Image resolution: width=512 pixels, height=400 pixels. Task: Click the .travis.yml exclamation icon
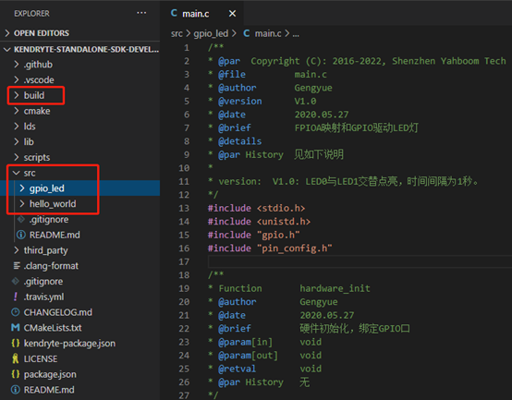tap(16, 297)
